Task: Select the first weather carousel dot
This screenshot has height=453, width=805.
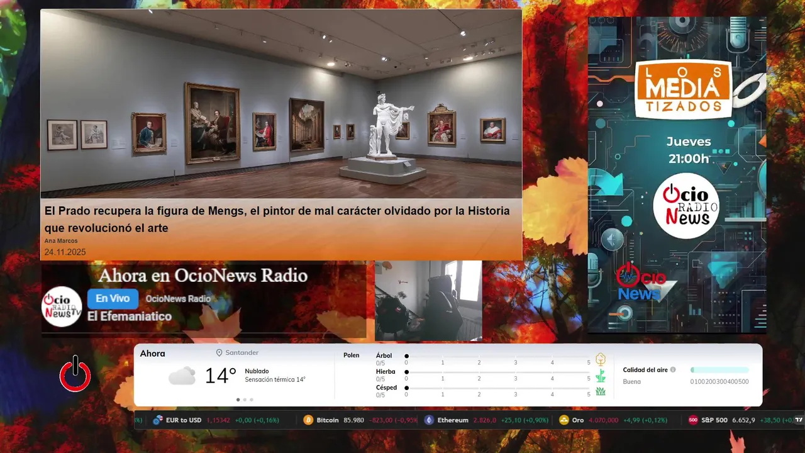Action: pyautogui.click(x=238, y=400)
